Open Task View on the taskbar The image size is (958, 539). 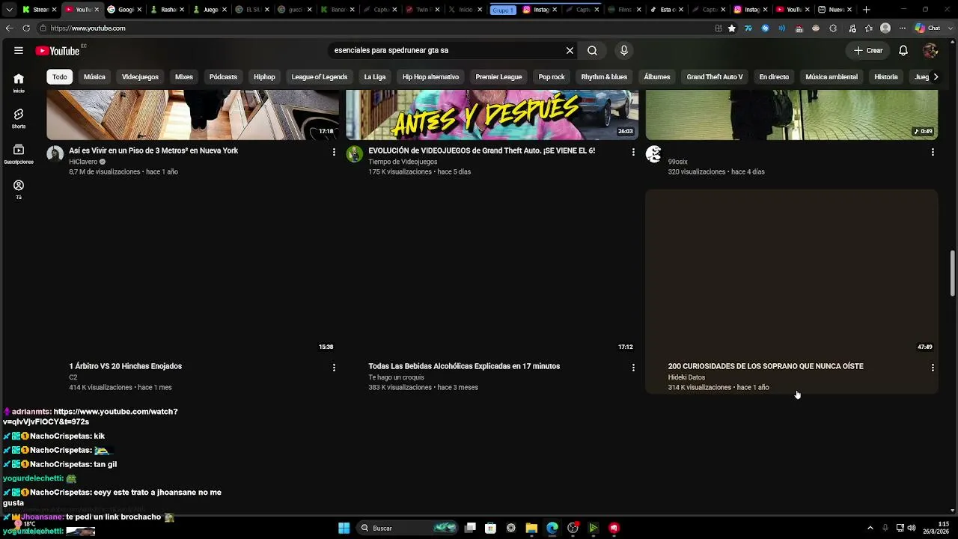tap(470, 528)
